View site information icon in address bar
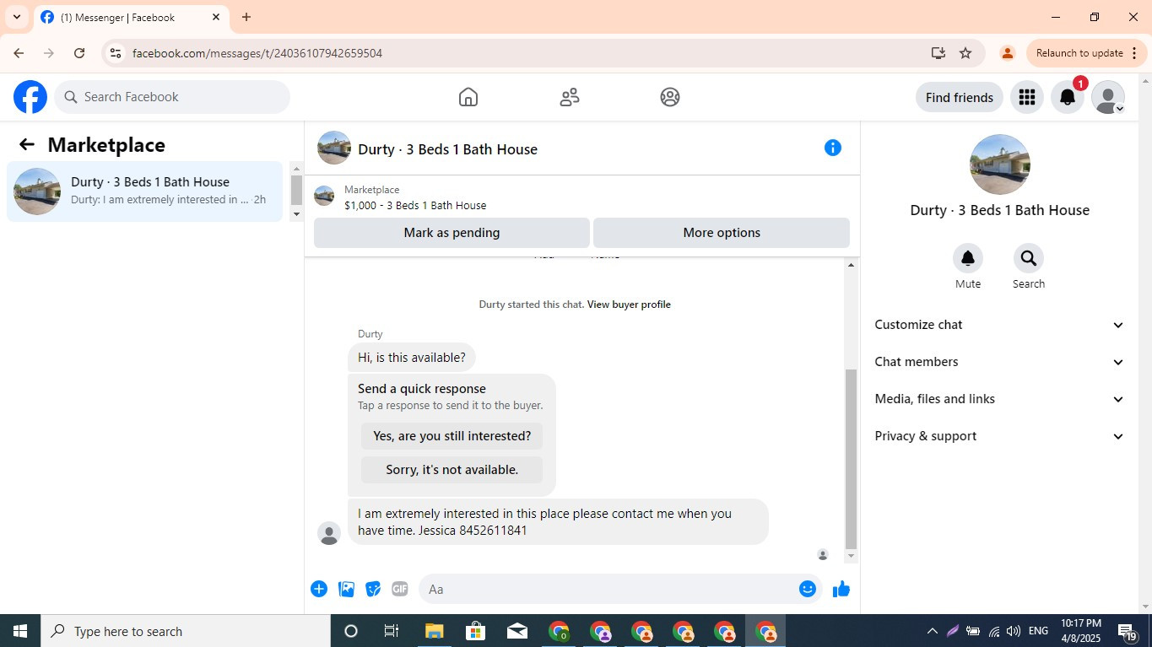 tap(116, 53)
